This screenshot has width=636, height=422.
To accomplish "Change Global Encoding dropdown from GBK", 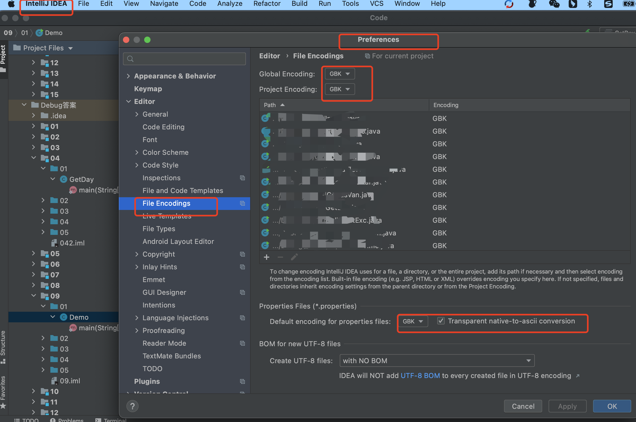I will 338,73.
